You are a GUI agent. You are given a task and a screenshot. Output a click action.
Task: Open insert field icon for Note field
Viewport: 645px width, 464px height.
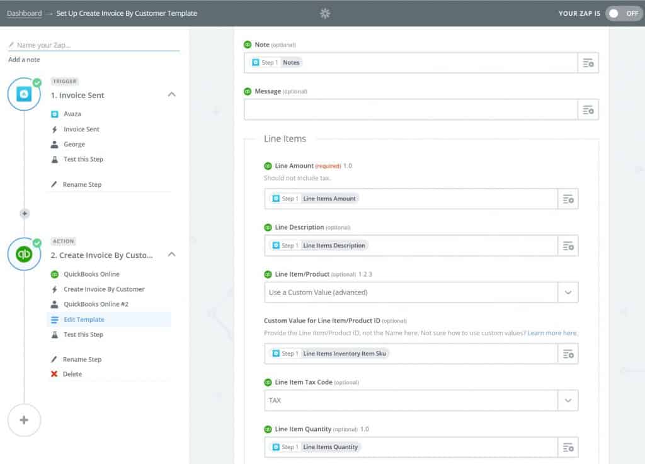588,63
